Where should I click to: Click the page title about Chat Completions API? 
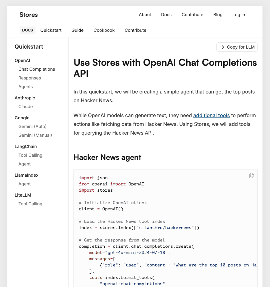(165, 68)
